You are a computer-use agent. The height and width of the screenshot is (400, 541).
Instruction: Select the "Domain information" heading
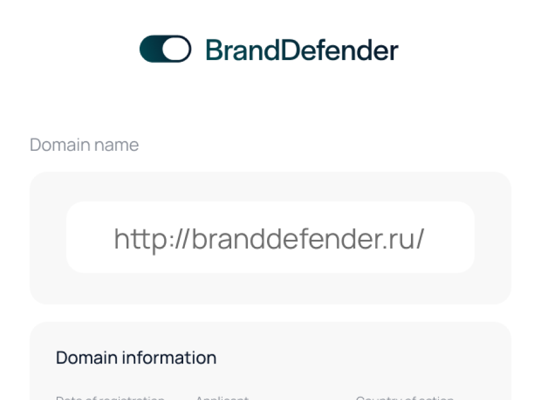tap(136, 357)
